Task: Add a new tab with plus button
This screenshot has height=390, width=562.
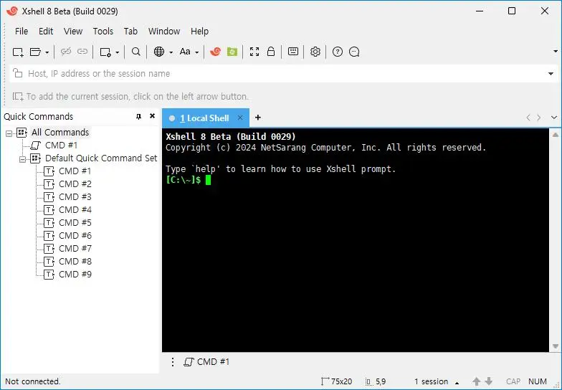Action: point(258,118)
